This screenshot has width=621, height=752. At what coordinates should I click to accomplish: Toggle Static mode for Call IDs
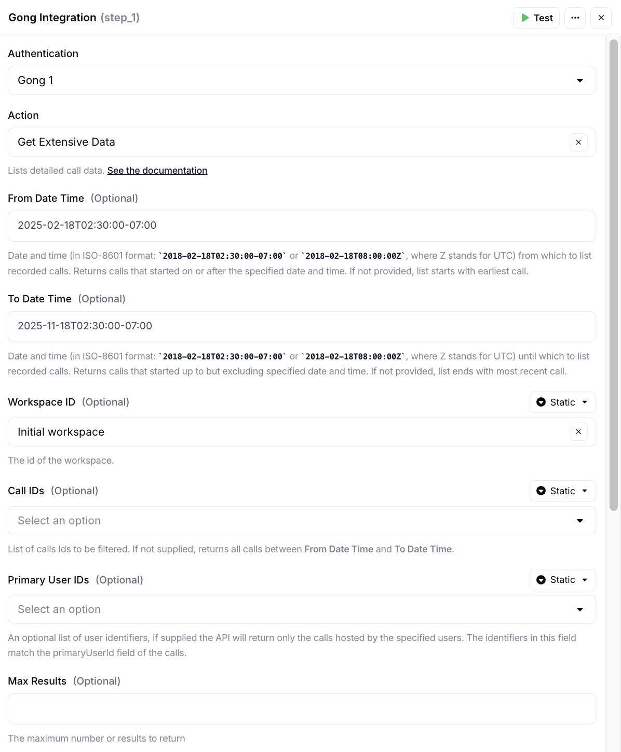click(x=562, y=491)
